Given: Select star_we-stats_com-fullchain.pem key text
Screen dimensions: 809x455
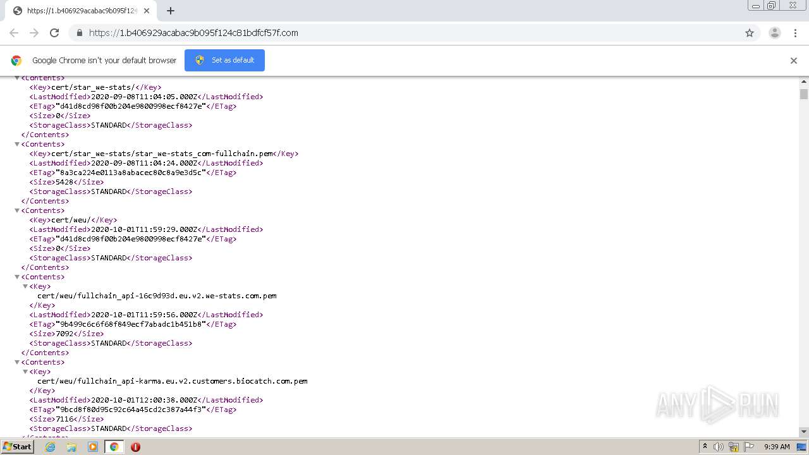Looking at the screenshot, I should point(162,154).
